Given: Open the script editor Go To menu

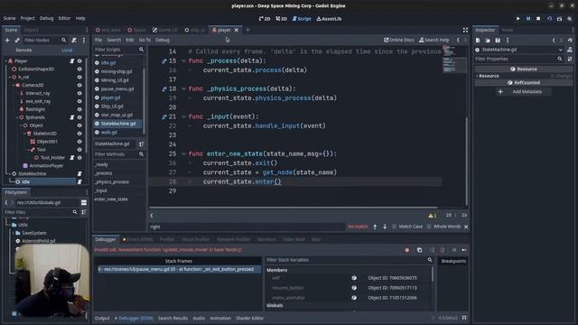Looking at the screenshot, I should click(144, 40).
